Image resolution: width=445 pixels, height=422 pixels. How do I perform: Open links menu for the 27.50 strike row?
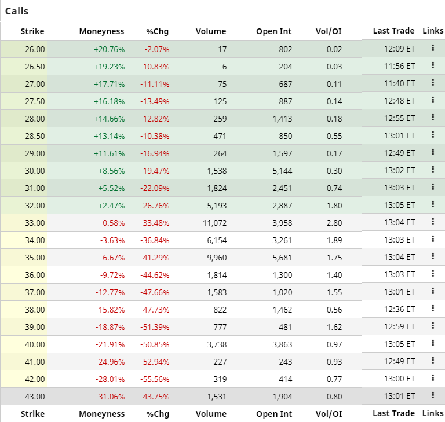[x=433, y=100]
